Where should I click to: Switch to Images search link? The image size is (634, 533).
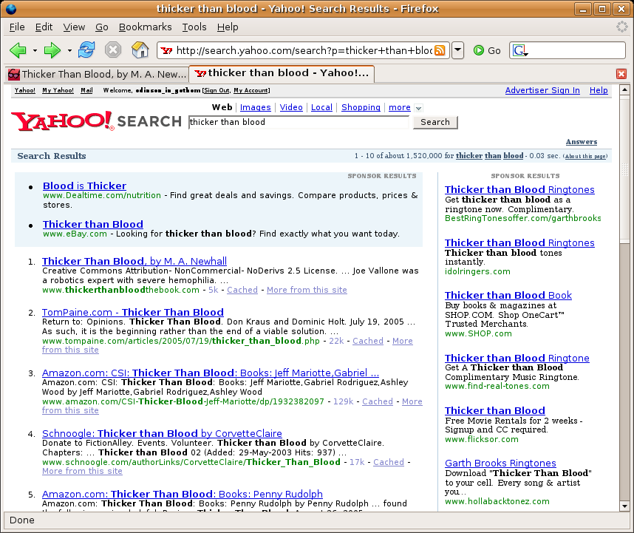pyautogui.click(x=255, y=107)
